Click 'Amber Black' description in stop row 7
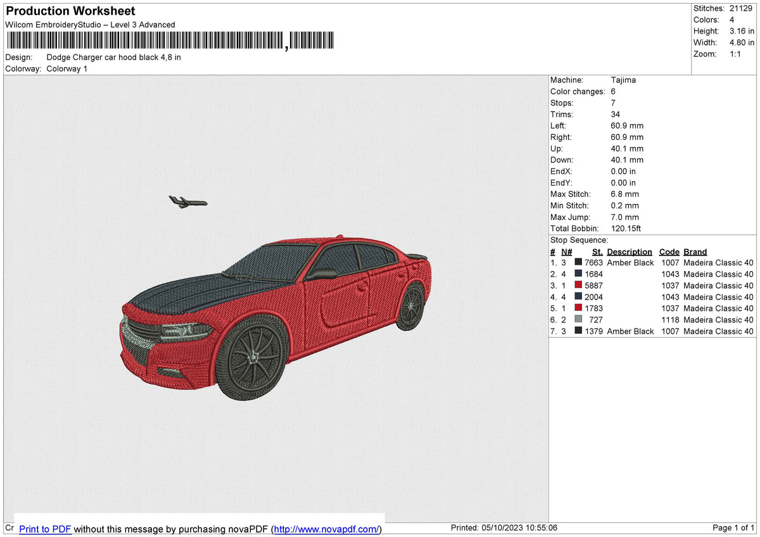760x537 pixels. [x=630, y=331]
